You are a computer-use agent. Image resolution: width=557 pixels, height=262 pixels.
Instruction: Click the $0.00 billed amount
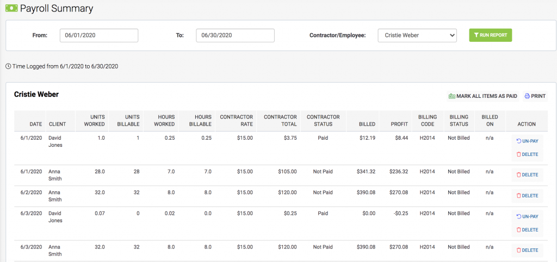tap(369, 214)
